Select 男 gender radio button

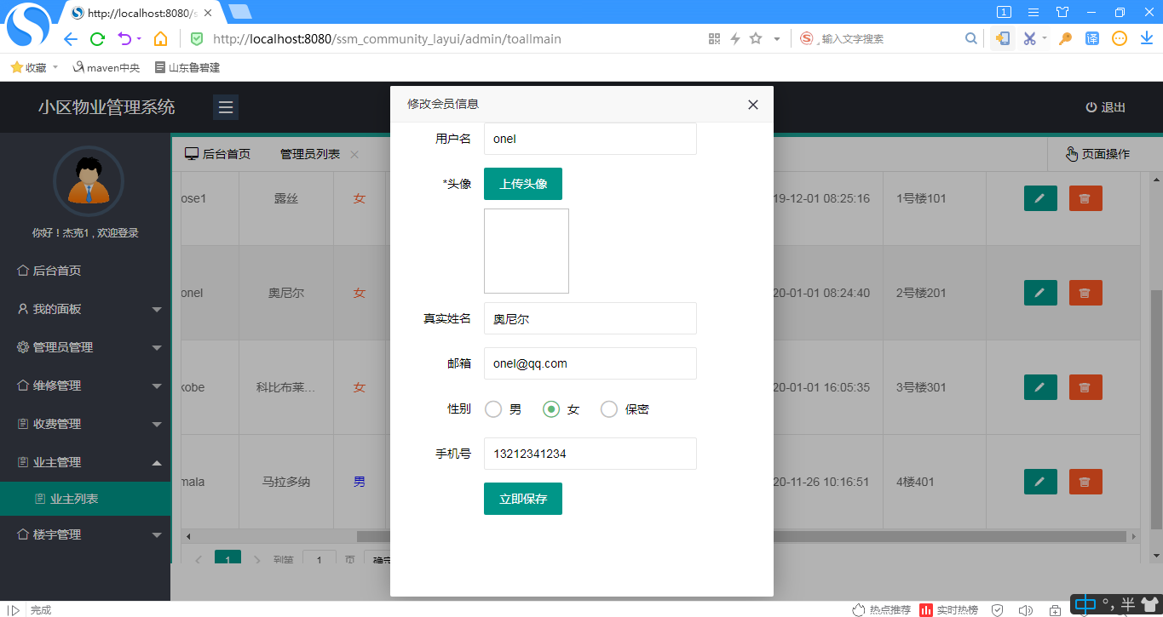(x=493, y=409)
